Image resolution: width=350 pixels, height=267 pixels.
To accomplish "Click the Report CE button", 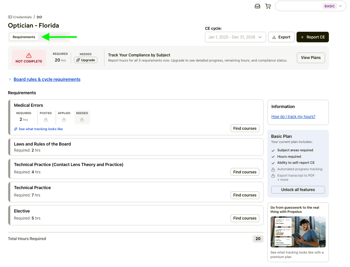I will [x=313, y=37].
